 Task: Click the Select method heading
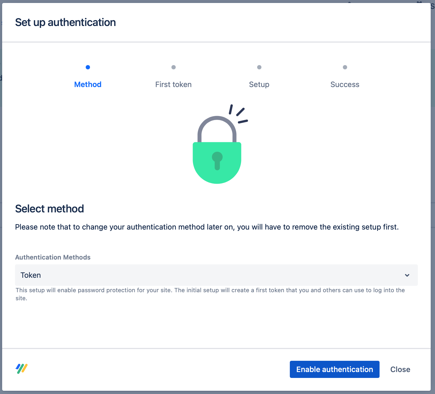tap(50, 209)
